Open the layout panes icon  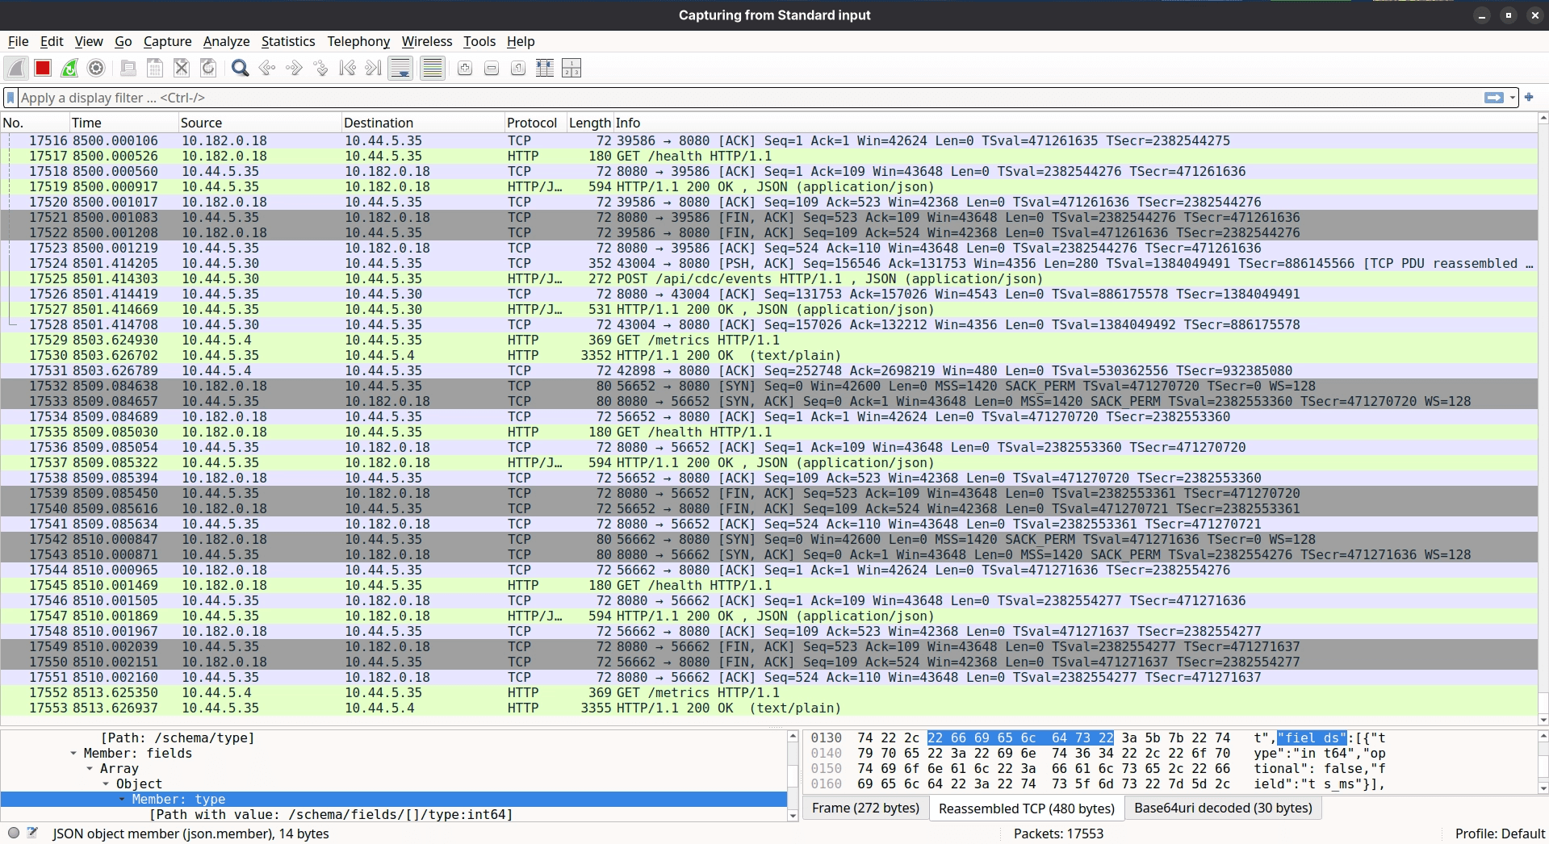pos(571,69)
